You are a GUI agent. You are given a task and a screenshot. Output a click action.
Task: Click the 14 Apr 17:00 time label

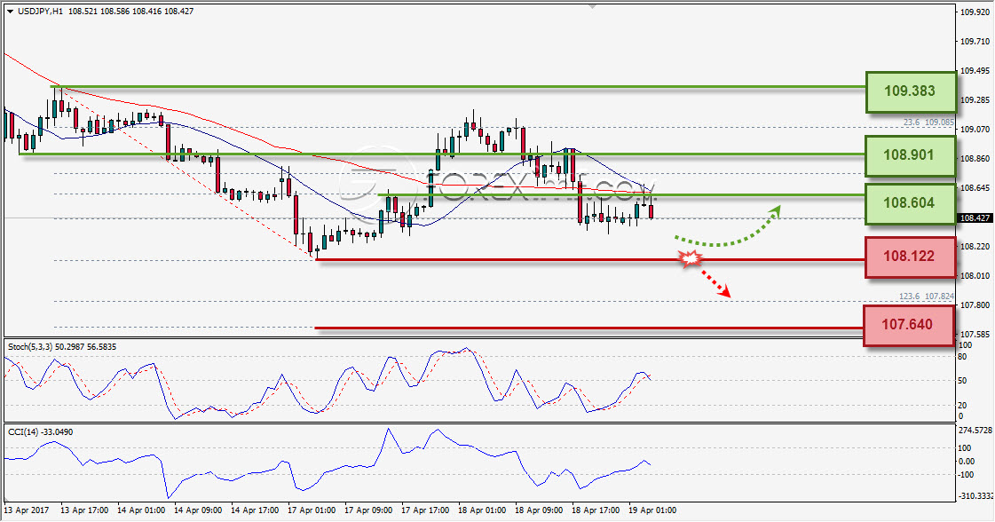(255, 510)
